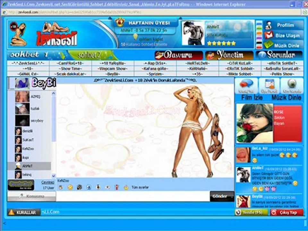
Task: Select the ~HeRTeLDeN~ room
Action: (x=197, y=63)
